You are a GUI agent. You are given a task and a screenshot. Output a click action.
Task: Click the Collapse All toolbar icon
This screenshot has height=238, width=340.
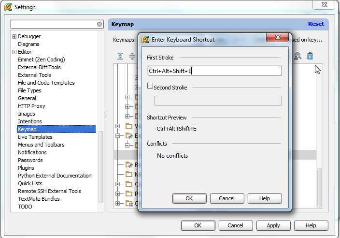click(132, 56)
